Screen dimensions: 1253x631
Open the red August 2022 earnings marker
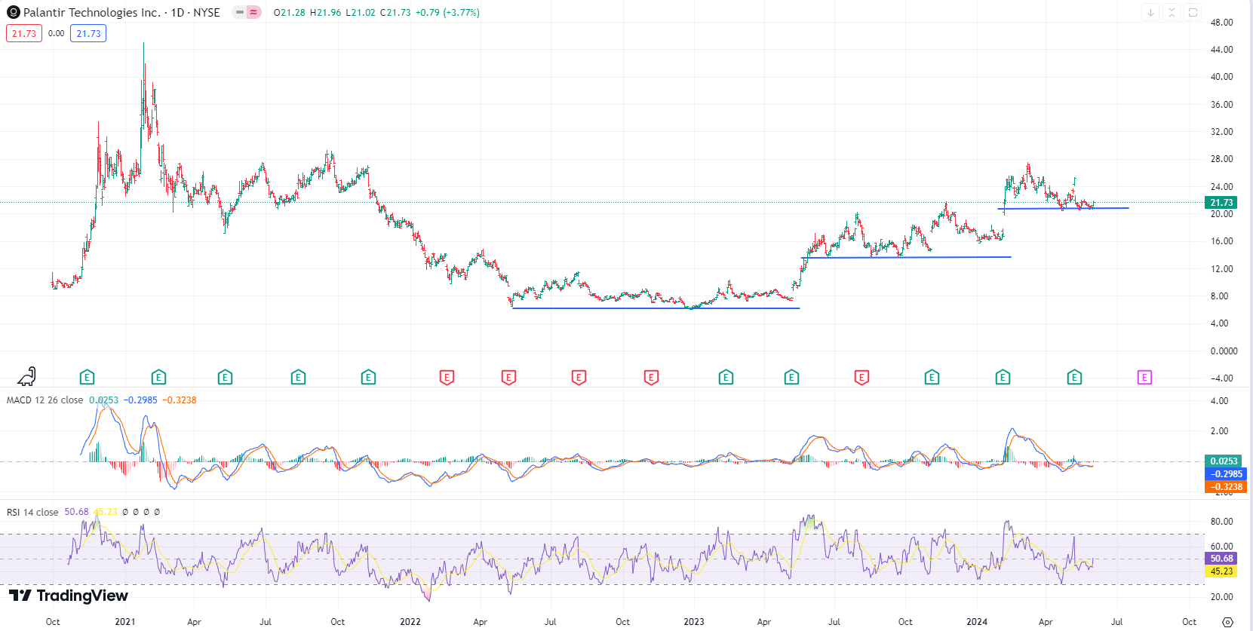(x=579, y=377)
